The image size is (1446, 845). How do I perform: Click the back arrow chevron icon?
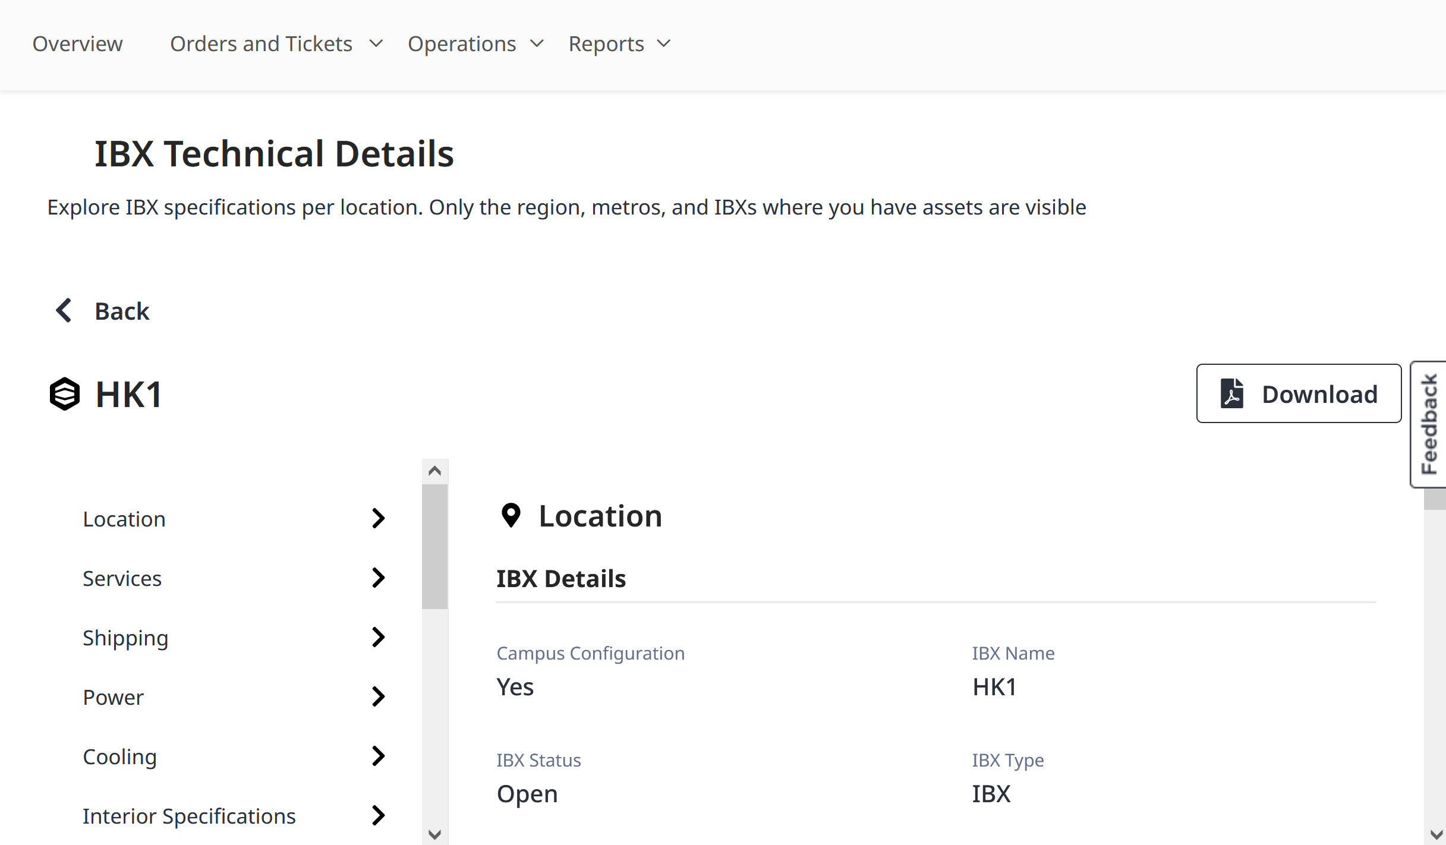tap(64, 310)
